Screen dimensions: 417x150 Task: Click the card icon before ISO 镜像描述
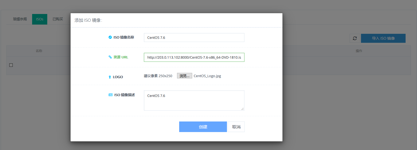(x=110, y=95)
